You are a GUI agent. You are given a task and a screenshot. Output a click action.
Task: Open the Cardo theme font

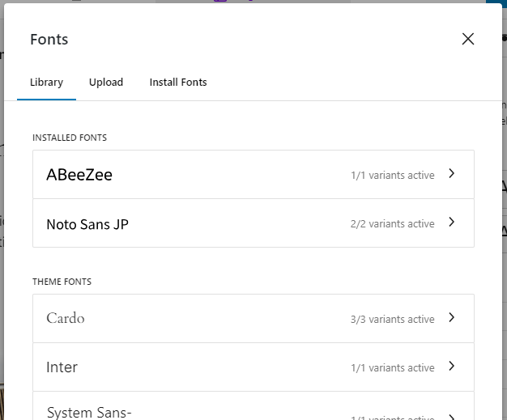coord(253,319)
